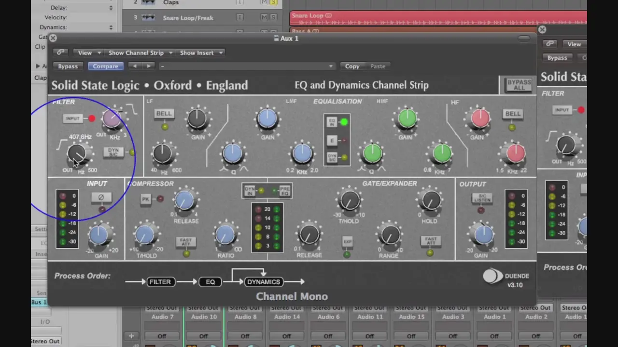
Task: Open the plugin preset dropdown
Action: [247, 66]
